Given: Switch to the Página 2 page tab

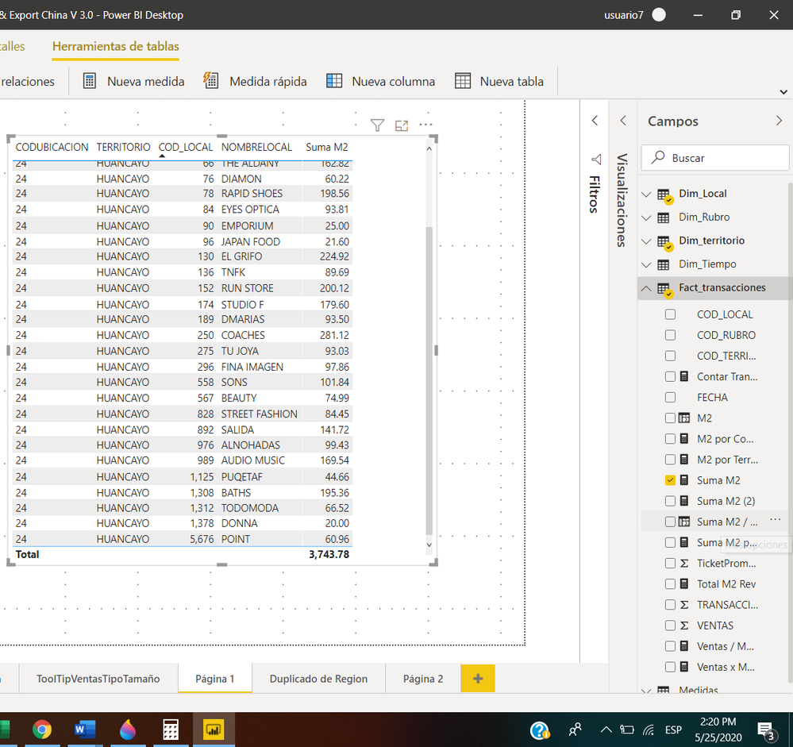Looking at the screenshot, I should coord(423,679).
